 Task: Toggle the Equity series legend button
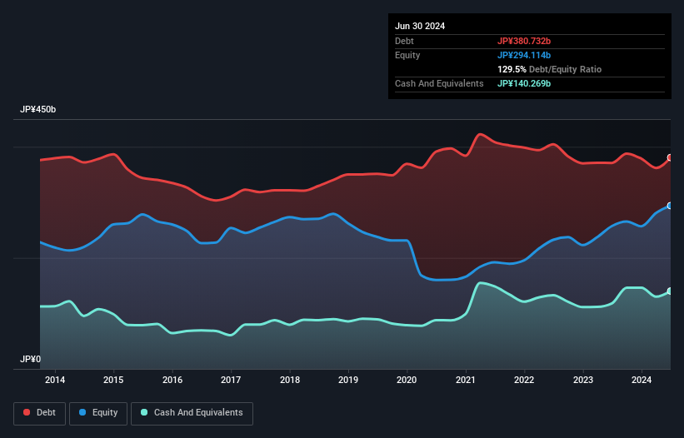(x=98, y=413)
